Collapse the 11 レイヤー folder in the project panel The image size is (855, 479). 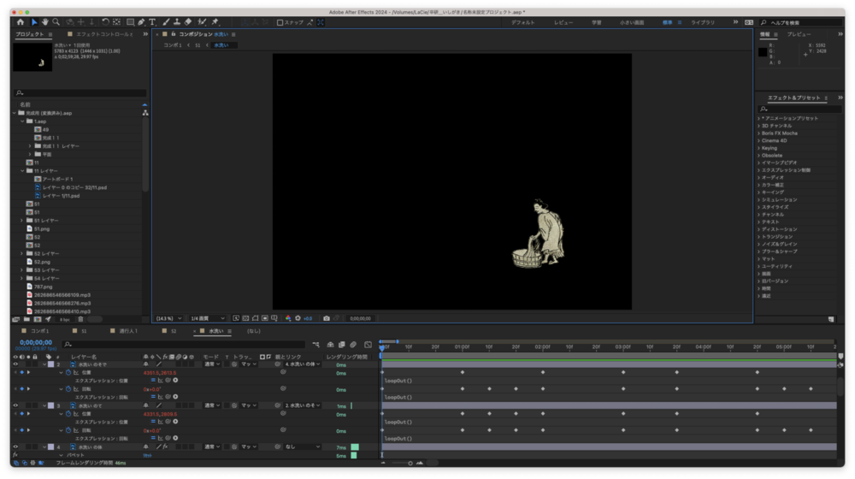tap(22, 171)
